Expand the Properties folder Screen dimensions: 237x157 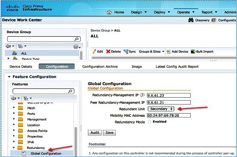coord(14,136)
